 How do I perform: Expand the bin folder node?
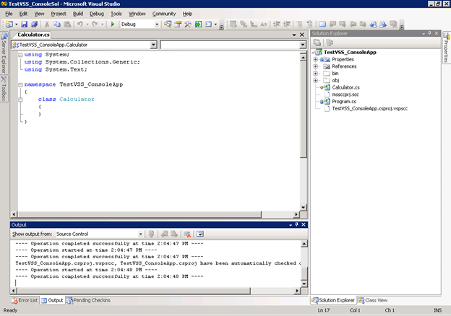point(316,74)
